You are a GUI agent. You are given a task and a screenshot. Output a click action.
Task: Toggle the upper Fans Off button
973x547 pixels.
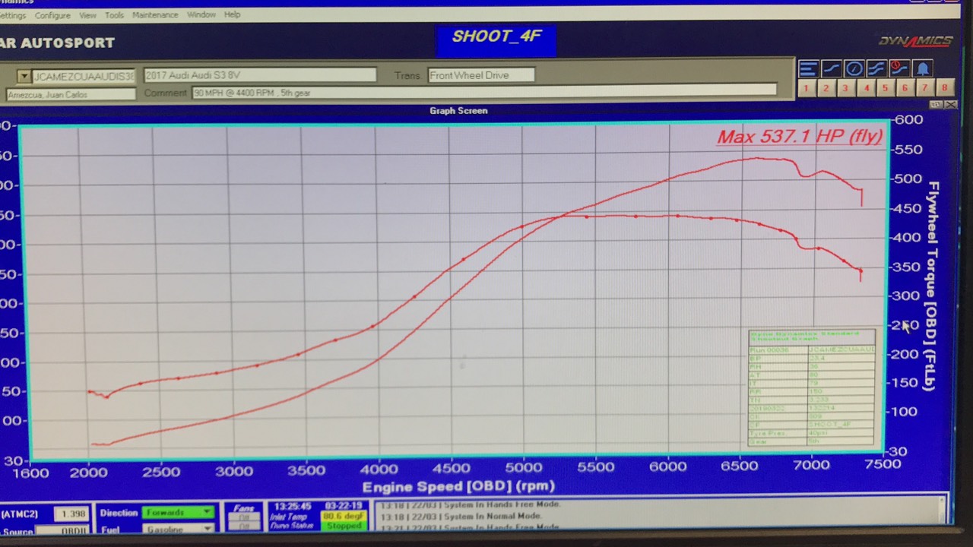coord(244,517)
